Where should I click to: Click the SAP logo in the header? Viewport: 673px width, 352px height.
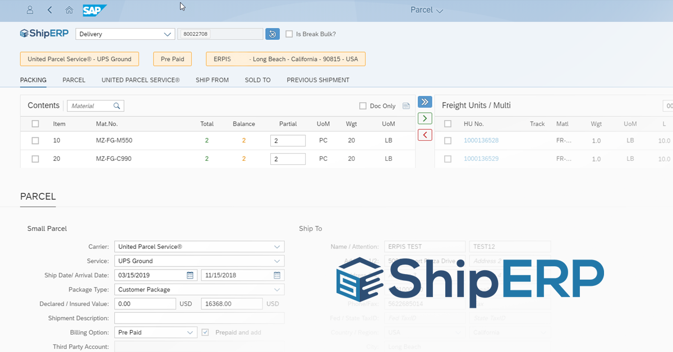pyautogui.click(x=94, y=10)
